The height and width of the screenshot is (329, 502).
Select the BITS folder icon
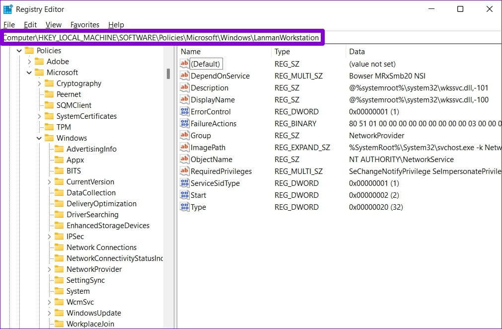[59, 170]
